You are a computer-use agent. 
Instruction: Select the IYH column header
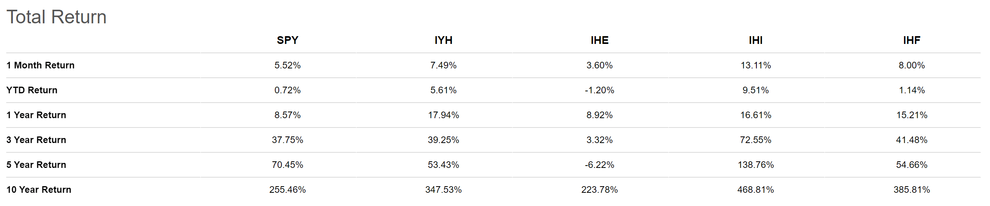(443, 40)
